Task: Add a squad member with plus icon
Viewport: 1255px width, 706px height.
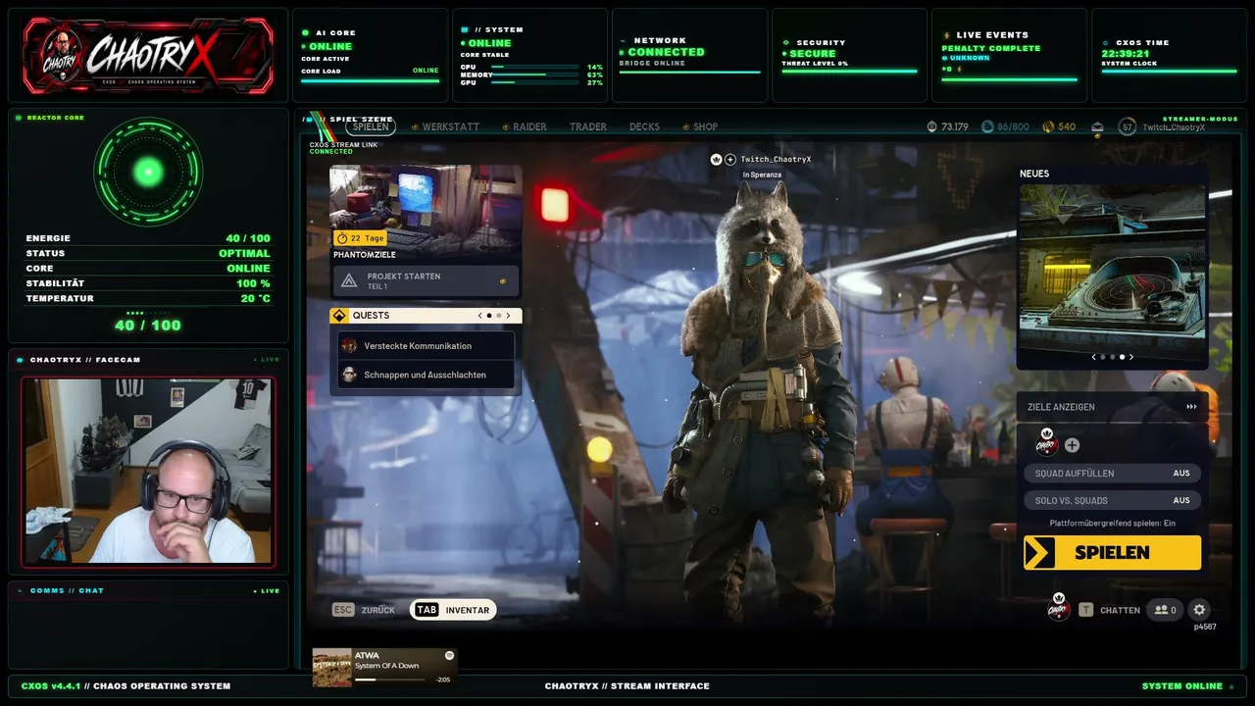Action: point(1072,445)
